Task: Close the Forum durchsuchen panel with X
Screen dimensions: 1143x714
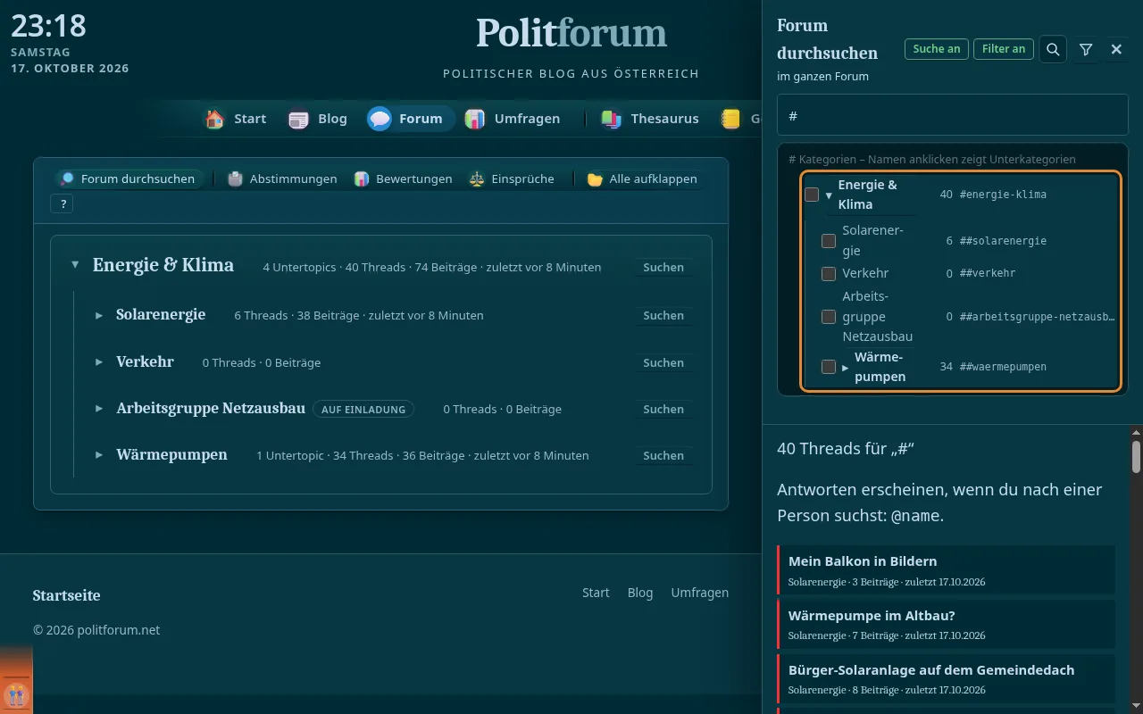Action: [1116, 49]
